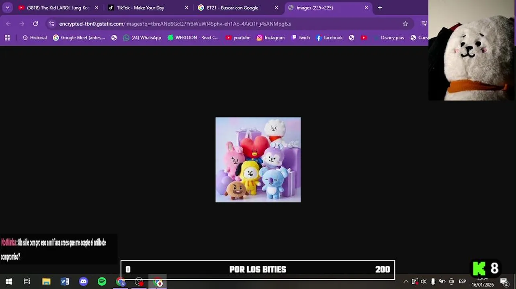Open the battery status tray icon
Image resolution: width=516 pixels, height=289 pixels.
point(442,282)
